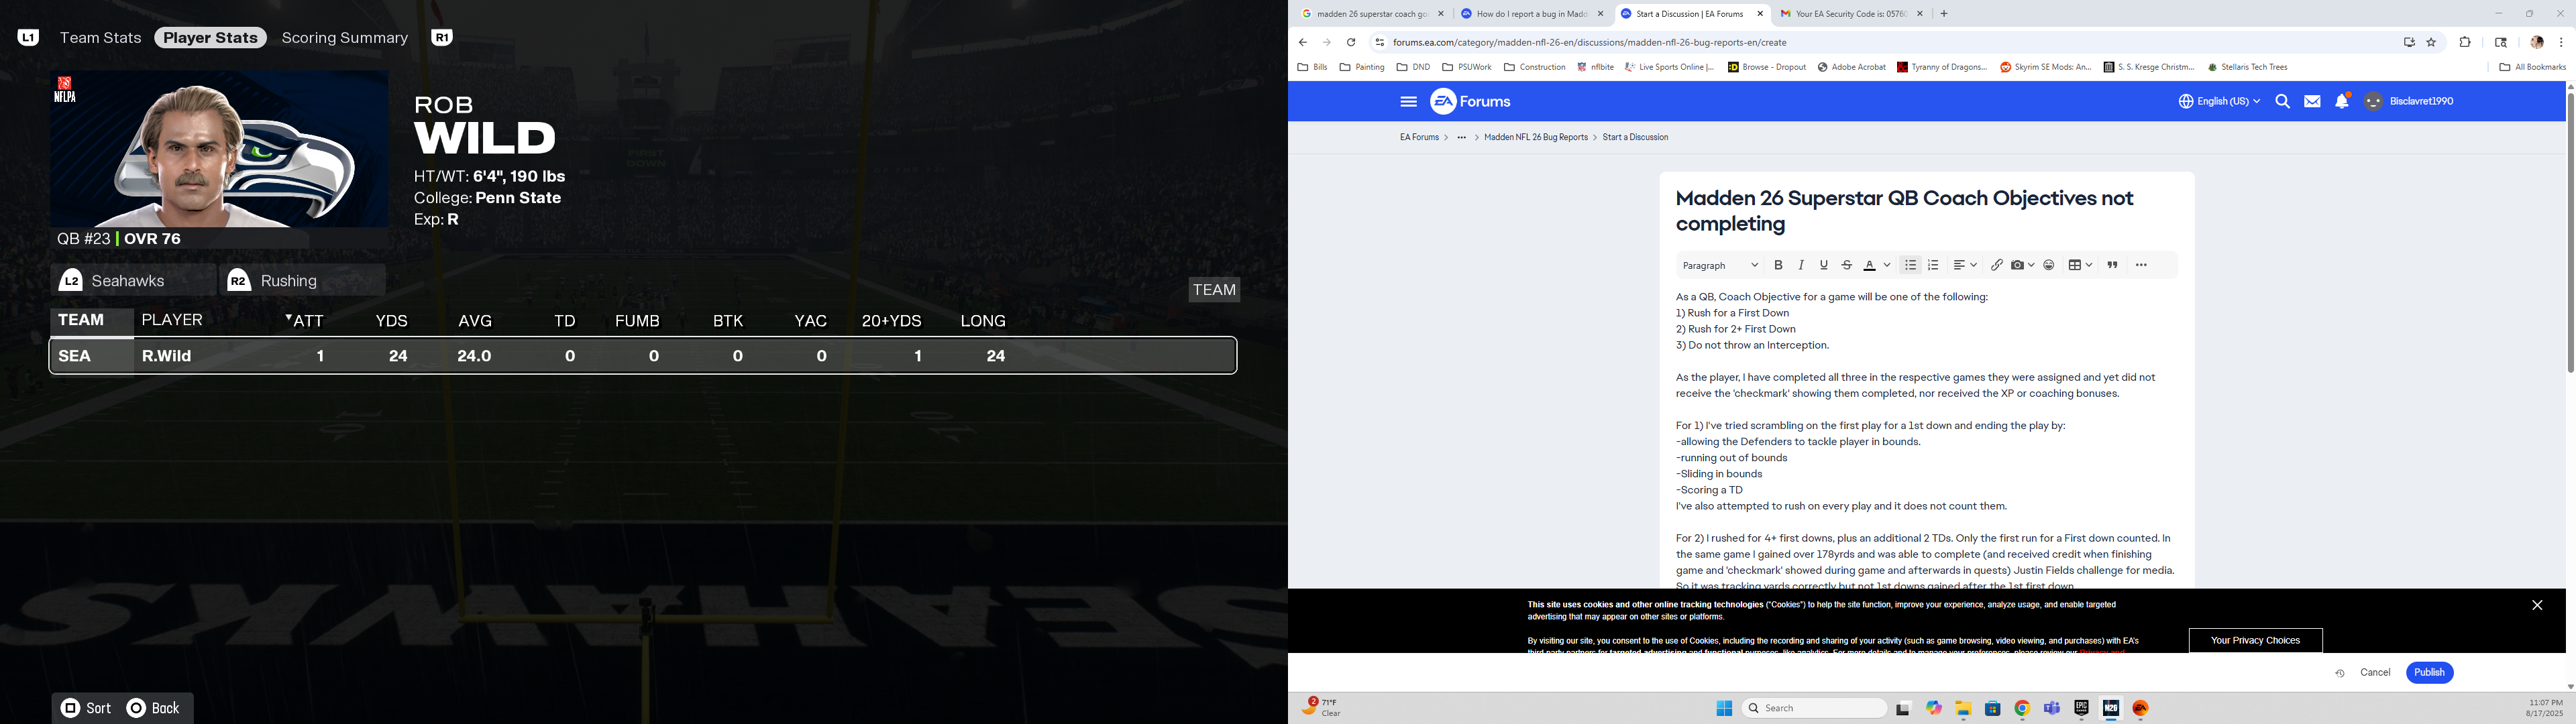The width and height of the screenshot is (2576, 724).
Task: Open the Microsoft Teams taskbar icon
Action: (x=2052, y=708)
